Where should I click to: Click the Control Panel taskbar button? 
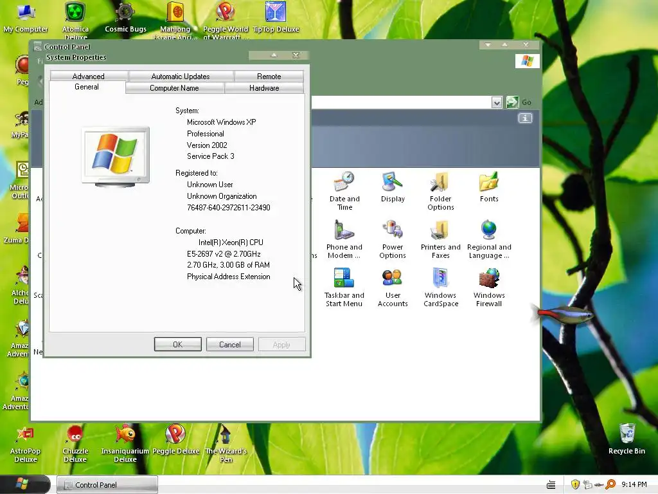point(107,485)
